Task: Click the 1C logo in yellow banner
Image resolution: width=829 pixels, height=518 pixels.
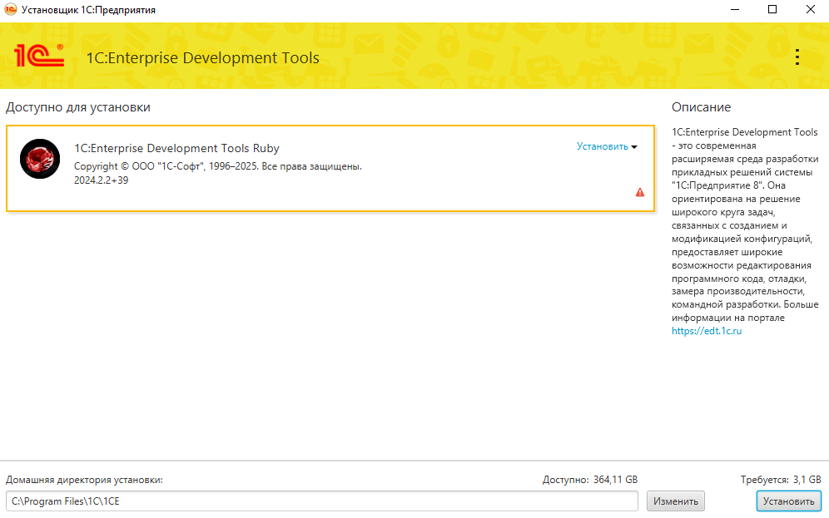Action: click(39, 56)
